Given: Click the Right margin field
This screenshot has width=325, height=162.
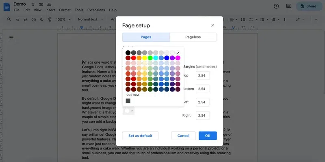Looking at the screenshot, I should (203, 115).
